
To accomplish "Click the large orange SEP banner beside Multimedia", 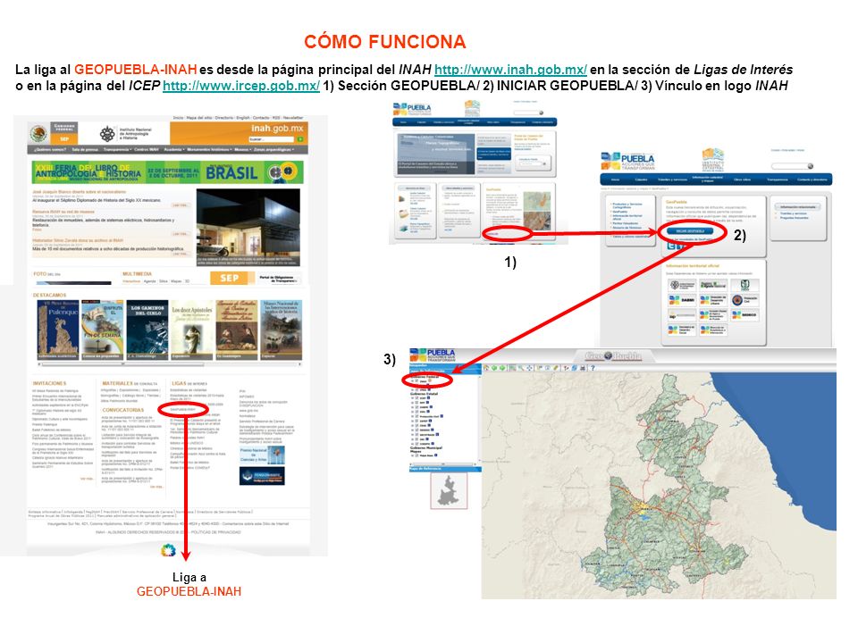I will coord(232,278).
